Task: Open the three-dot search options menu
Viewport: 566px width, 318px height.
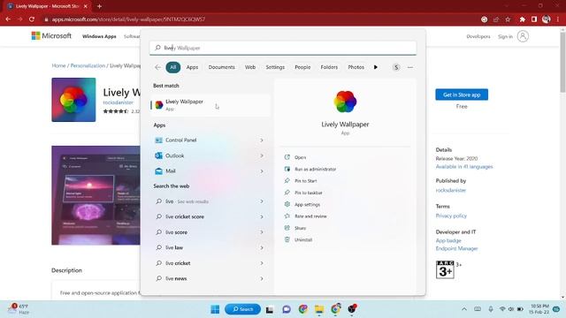Action: (410, 67)
